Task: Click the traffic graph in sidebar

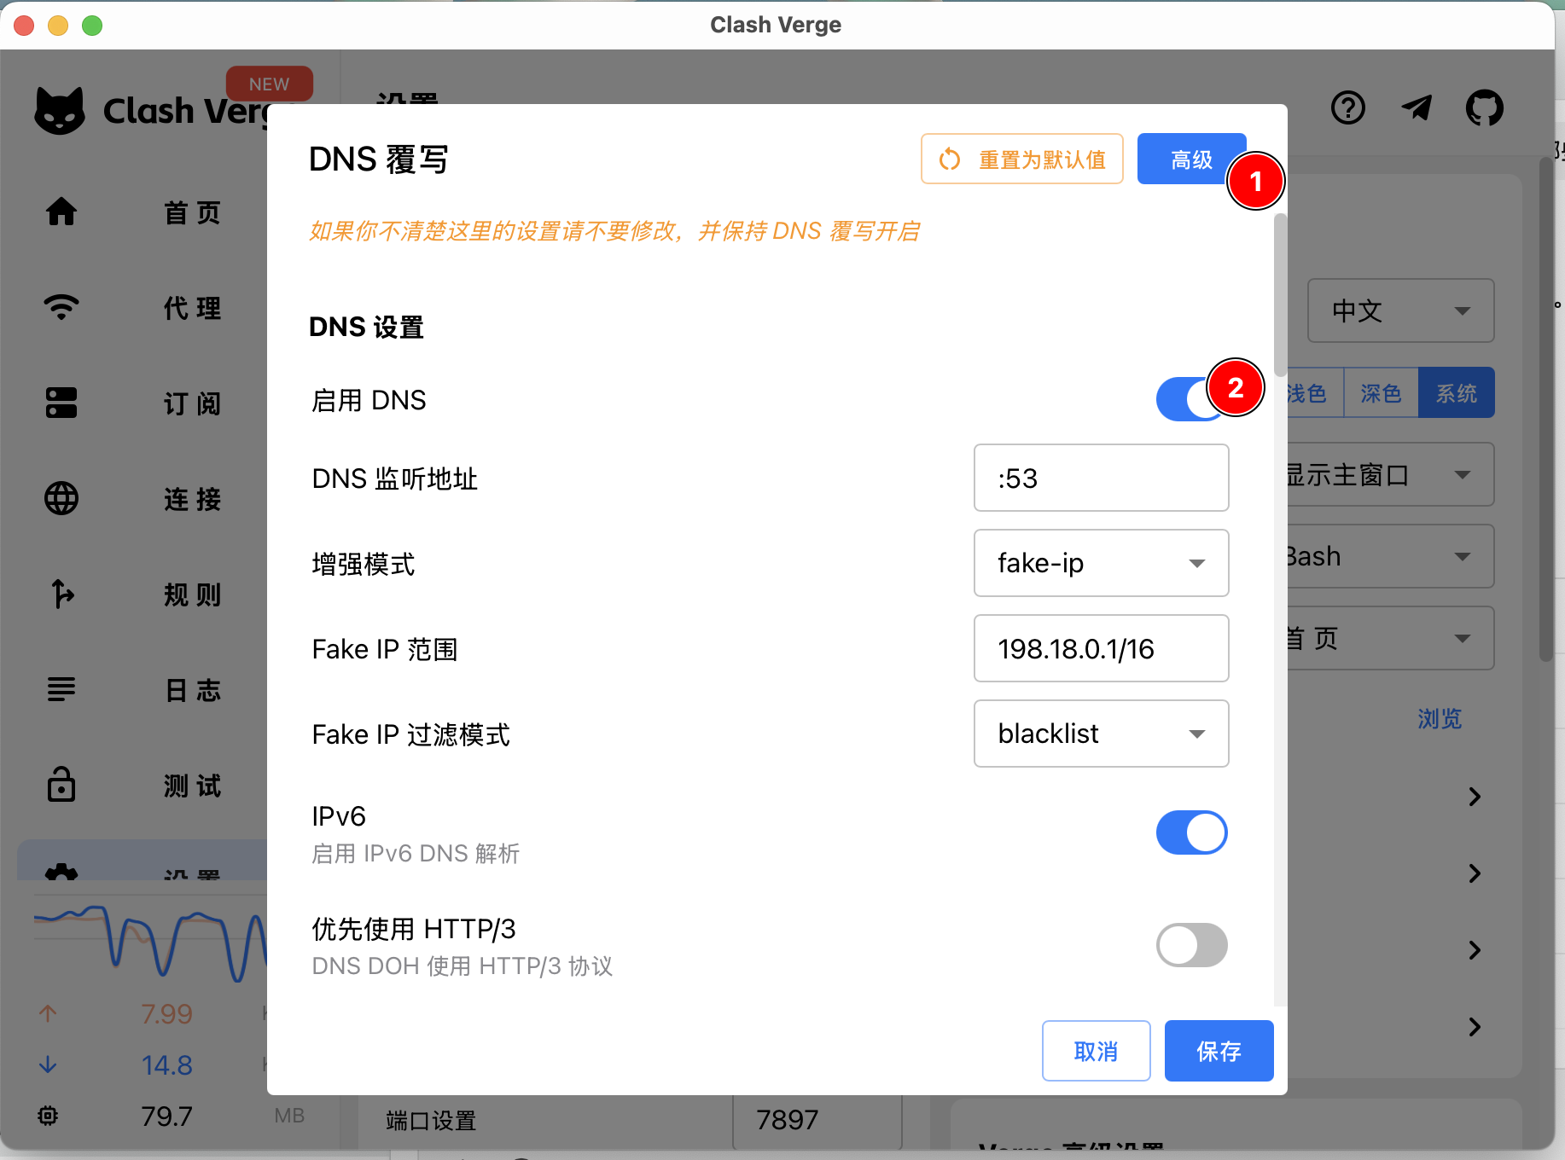Action: [x=150, y=942]
